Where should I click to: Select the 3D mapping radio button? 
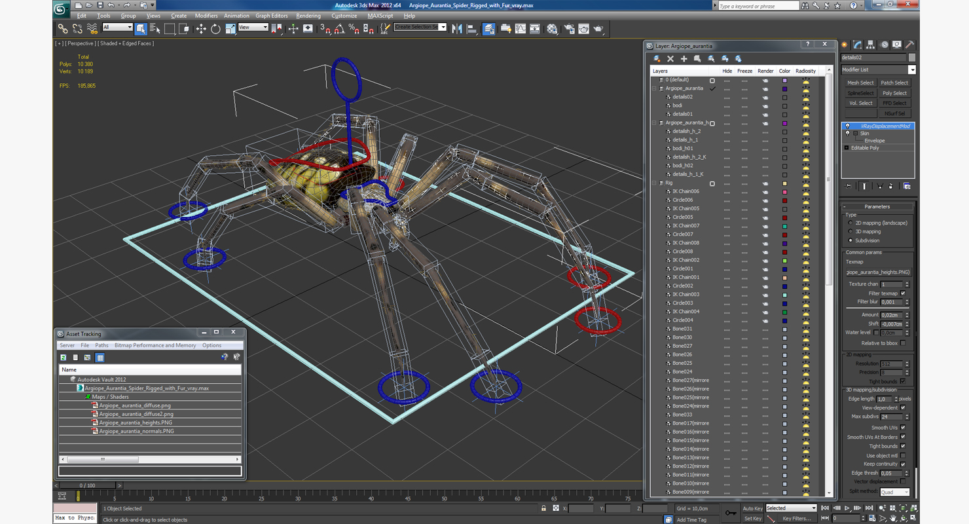pyautogui.click(x=850, y=231)
